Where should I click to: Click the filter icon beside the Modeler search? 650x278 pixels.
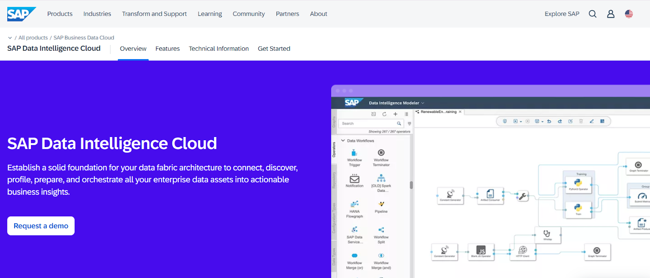pyautogui.click(x=409, y=124)
